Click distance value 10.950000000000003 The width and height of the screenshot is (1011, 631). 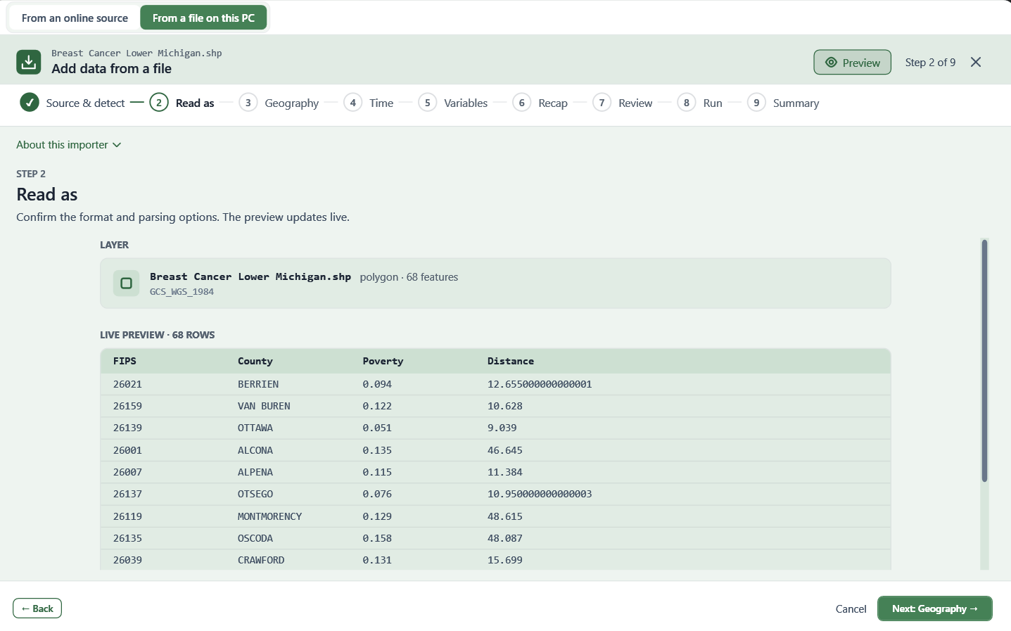click(x=540, y=494)
